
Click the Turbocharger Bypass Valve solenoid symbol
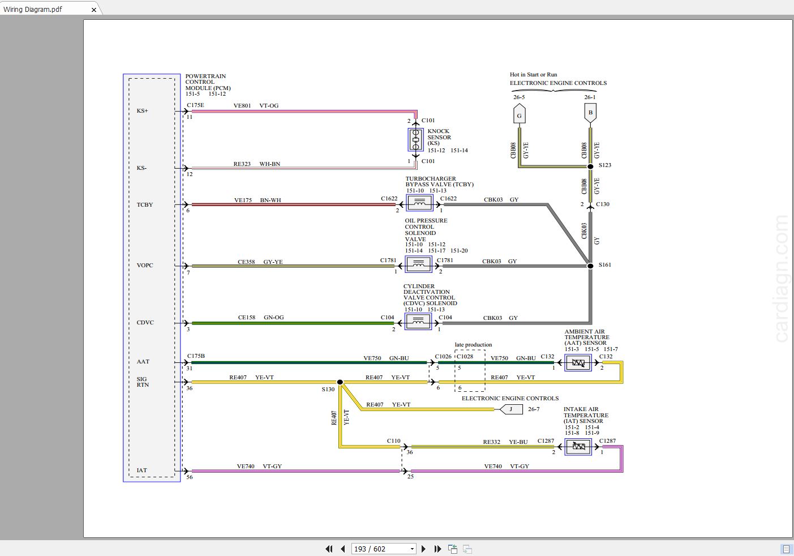click(x=419, y=202)
